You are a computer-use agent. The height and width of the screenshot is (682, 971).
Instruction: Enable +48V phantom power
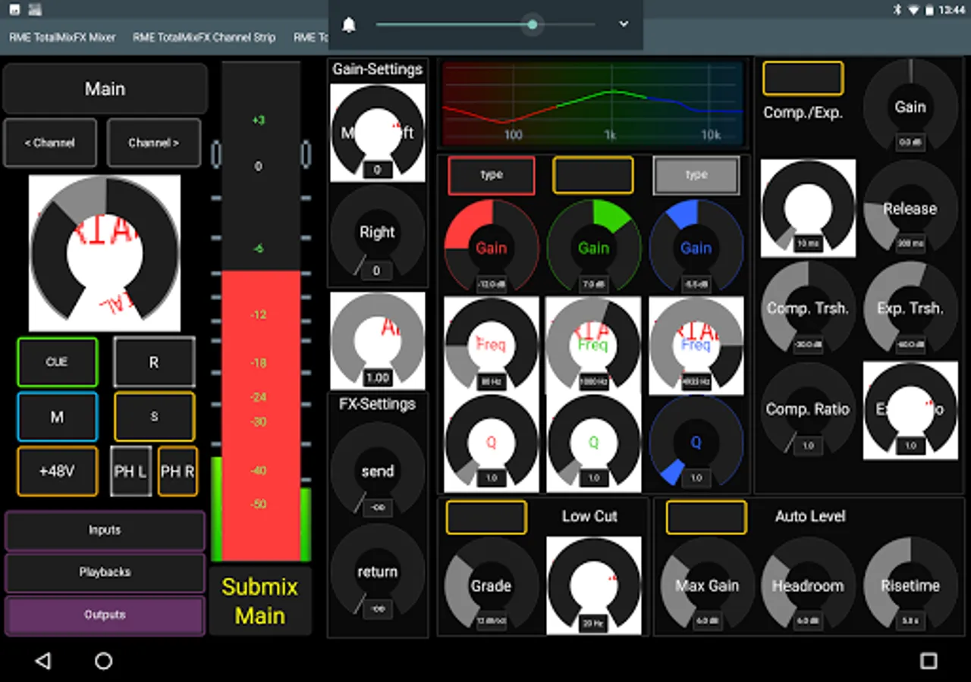pos(58,471)
